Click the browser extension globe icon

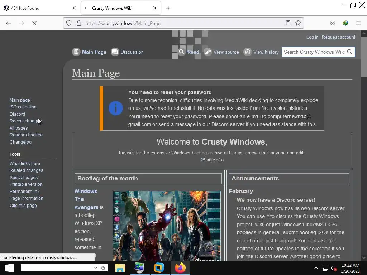point(345,23)
